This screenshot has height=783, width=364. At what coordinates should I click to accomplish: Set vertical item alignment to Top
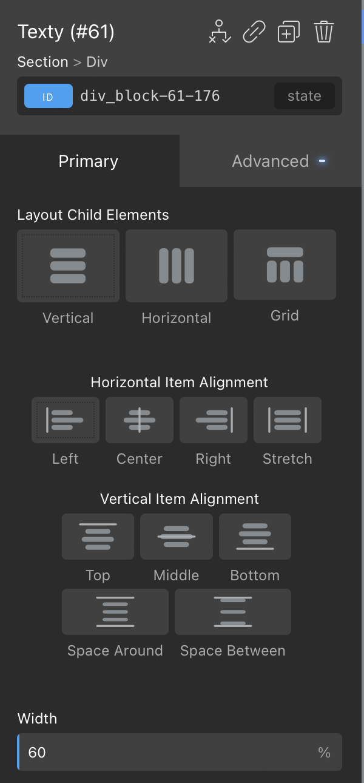98,537
